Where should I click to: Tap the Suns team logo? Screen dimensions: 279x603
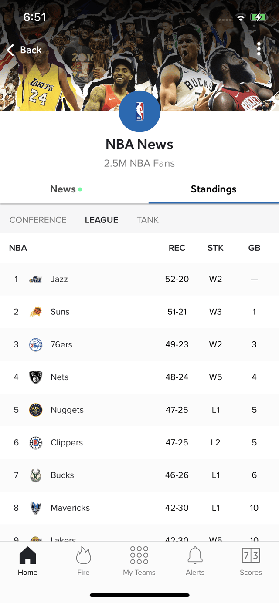pyautogui.click(x=35, y=312)
